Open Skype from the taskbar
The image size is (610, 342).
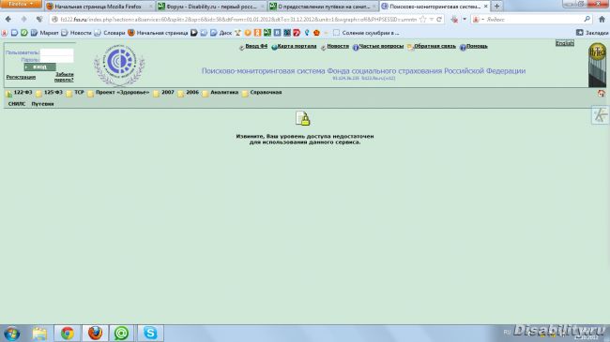coord(150,334)
